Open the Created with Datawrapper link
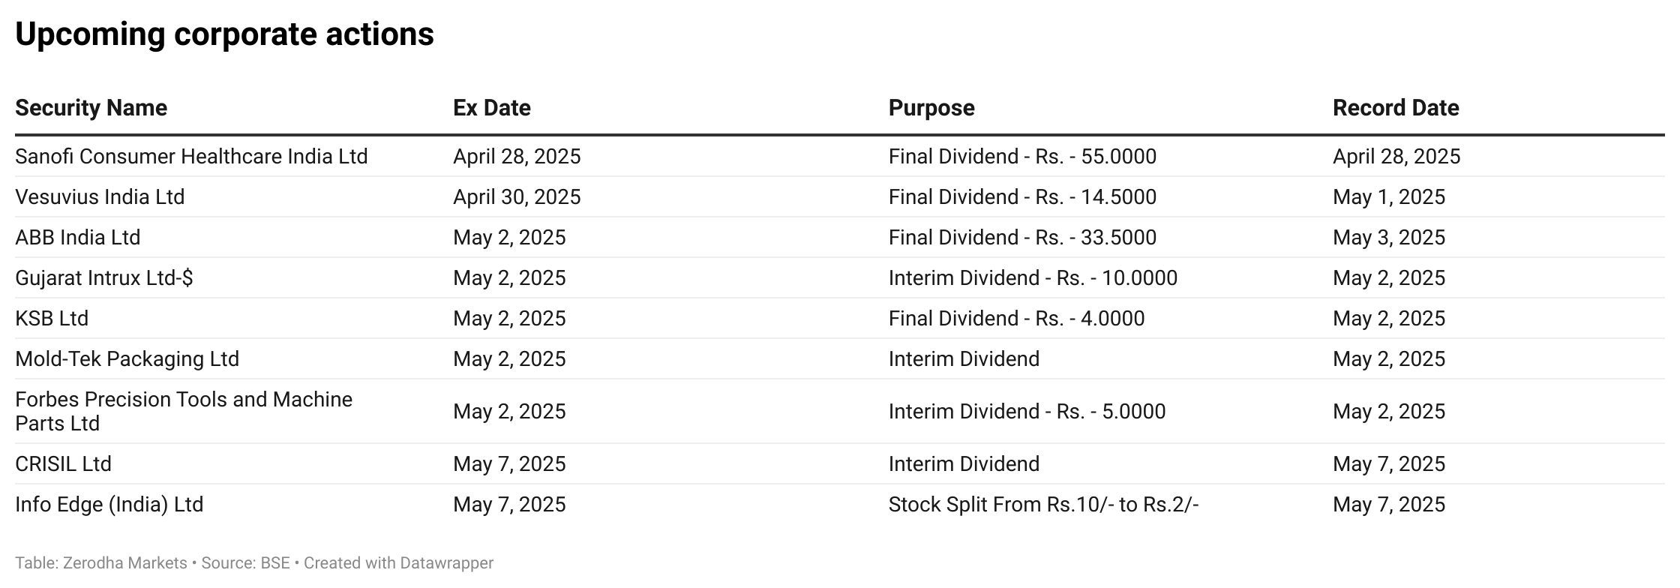 (x=398, y=563)
